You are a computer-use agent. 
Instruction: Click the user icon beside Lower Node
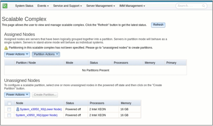click(x=18, y=109)
